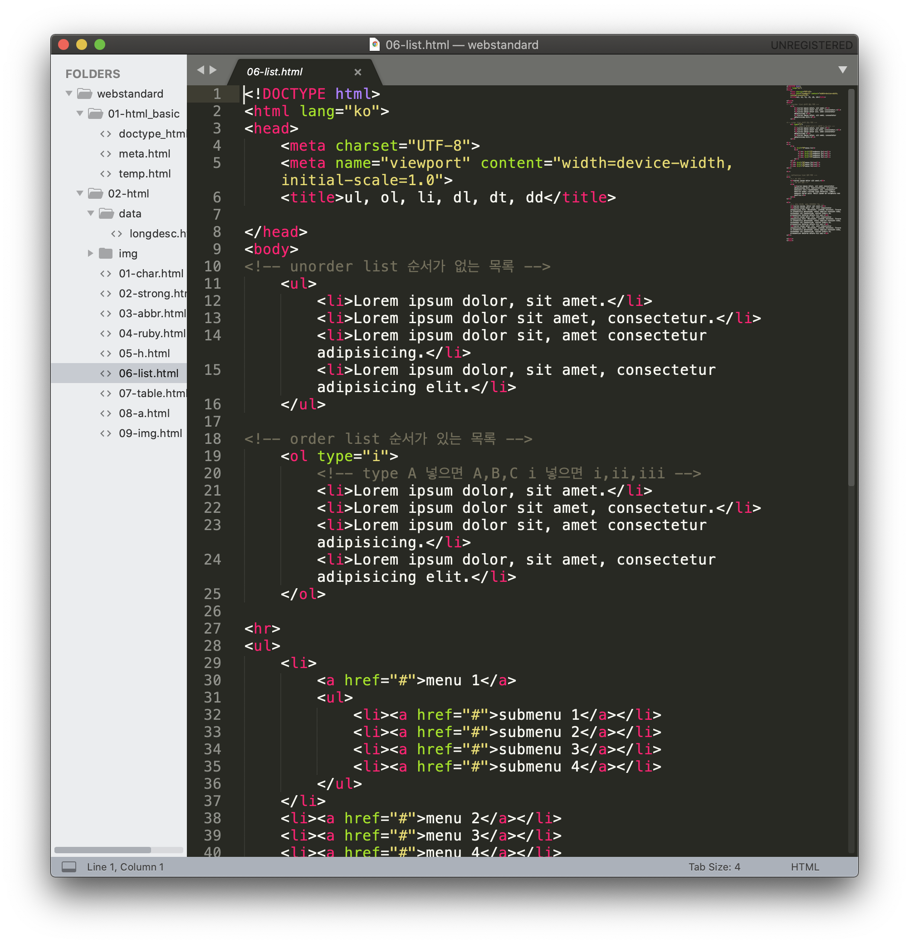Screen dimensions: 909x944
Task: Open 07-table.html from sidebar
Action: 151,393
